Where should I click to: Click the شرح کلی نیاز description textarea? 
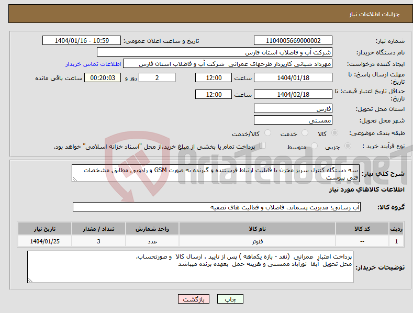click(216, 173)
